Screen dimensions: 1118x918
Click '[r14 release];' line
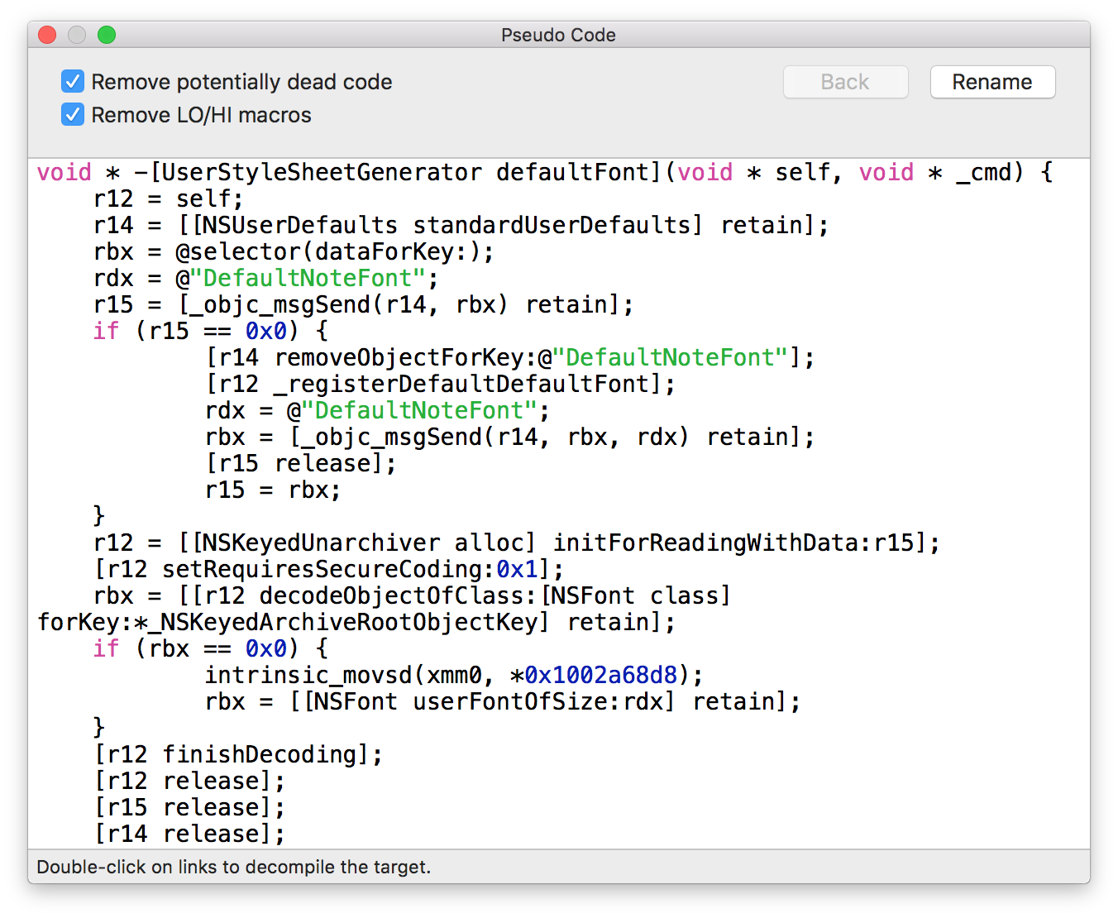point(189,834)
